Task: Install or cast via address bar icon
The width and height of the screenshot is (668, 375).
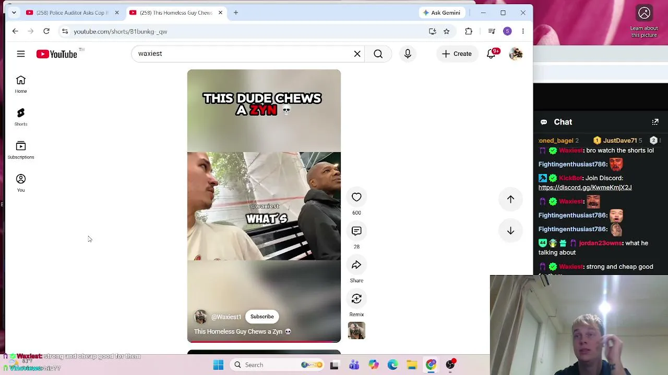Action: click(432, 31)
